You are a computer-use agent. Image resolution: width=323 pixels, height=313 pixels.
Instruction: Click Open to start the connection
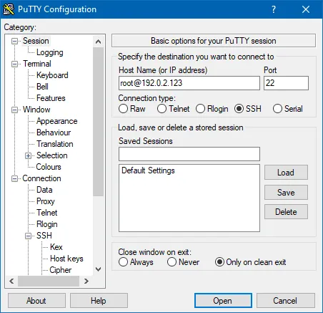click(x=223, y=301)
